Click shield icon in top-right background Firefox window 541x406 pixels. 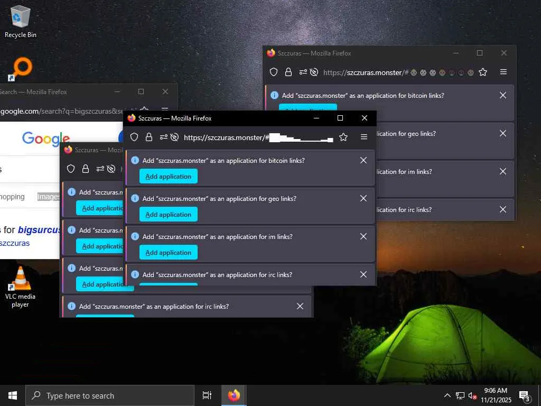[274, 72]
